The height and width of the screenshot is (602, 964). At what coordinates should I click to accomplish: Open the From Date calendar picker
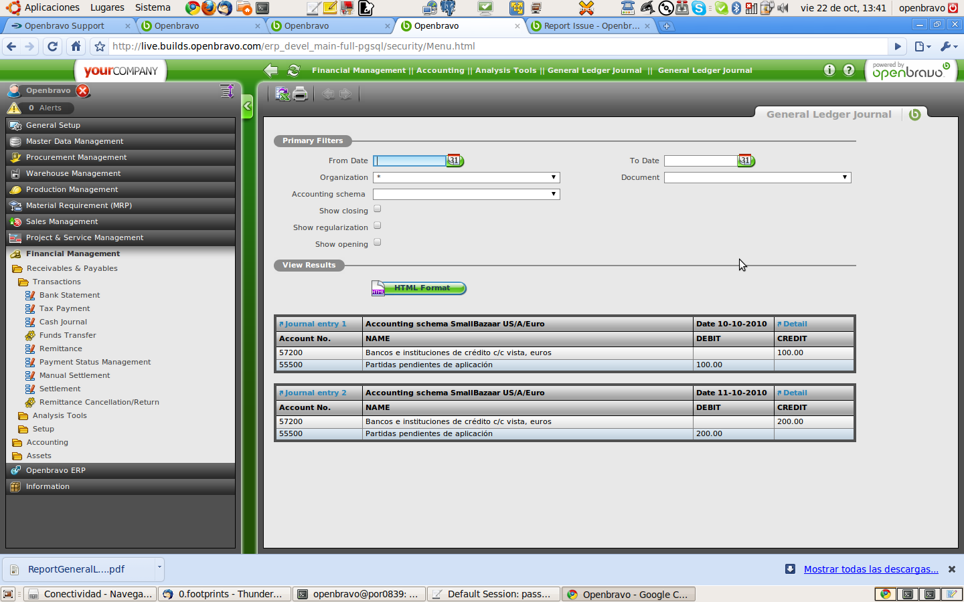[x=455, y=161]
